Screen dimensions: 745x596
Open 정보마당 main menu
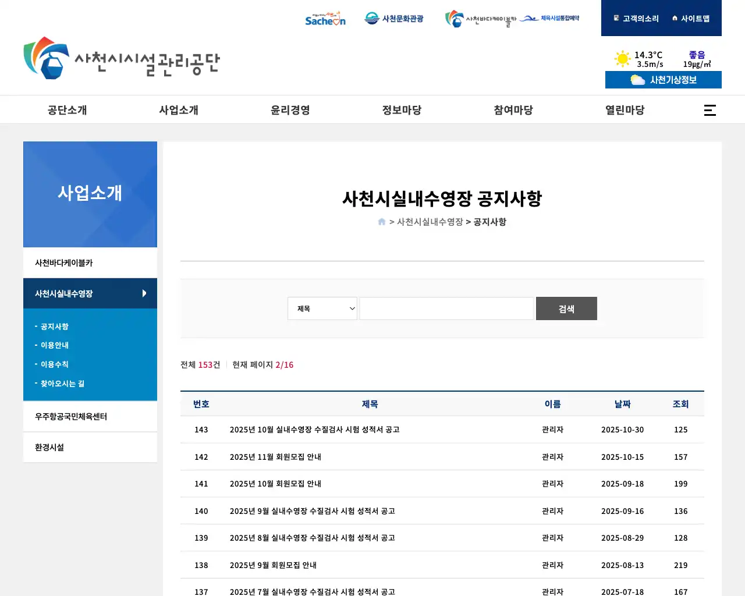tap(402, 110)
